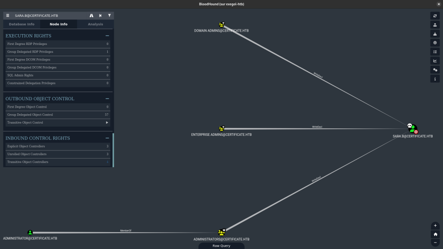Click the road-shaped pathfinding icon
This screenshot has width=443, height=249.
[x=91, y=16]
